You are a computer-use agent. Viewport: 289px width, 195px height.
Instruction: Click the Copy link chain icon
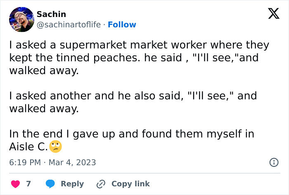tap(101, 183)
